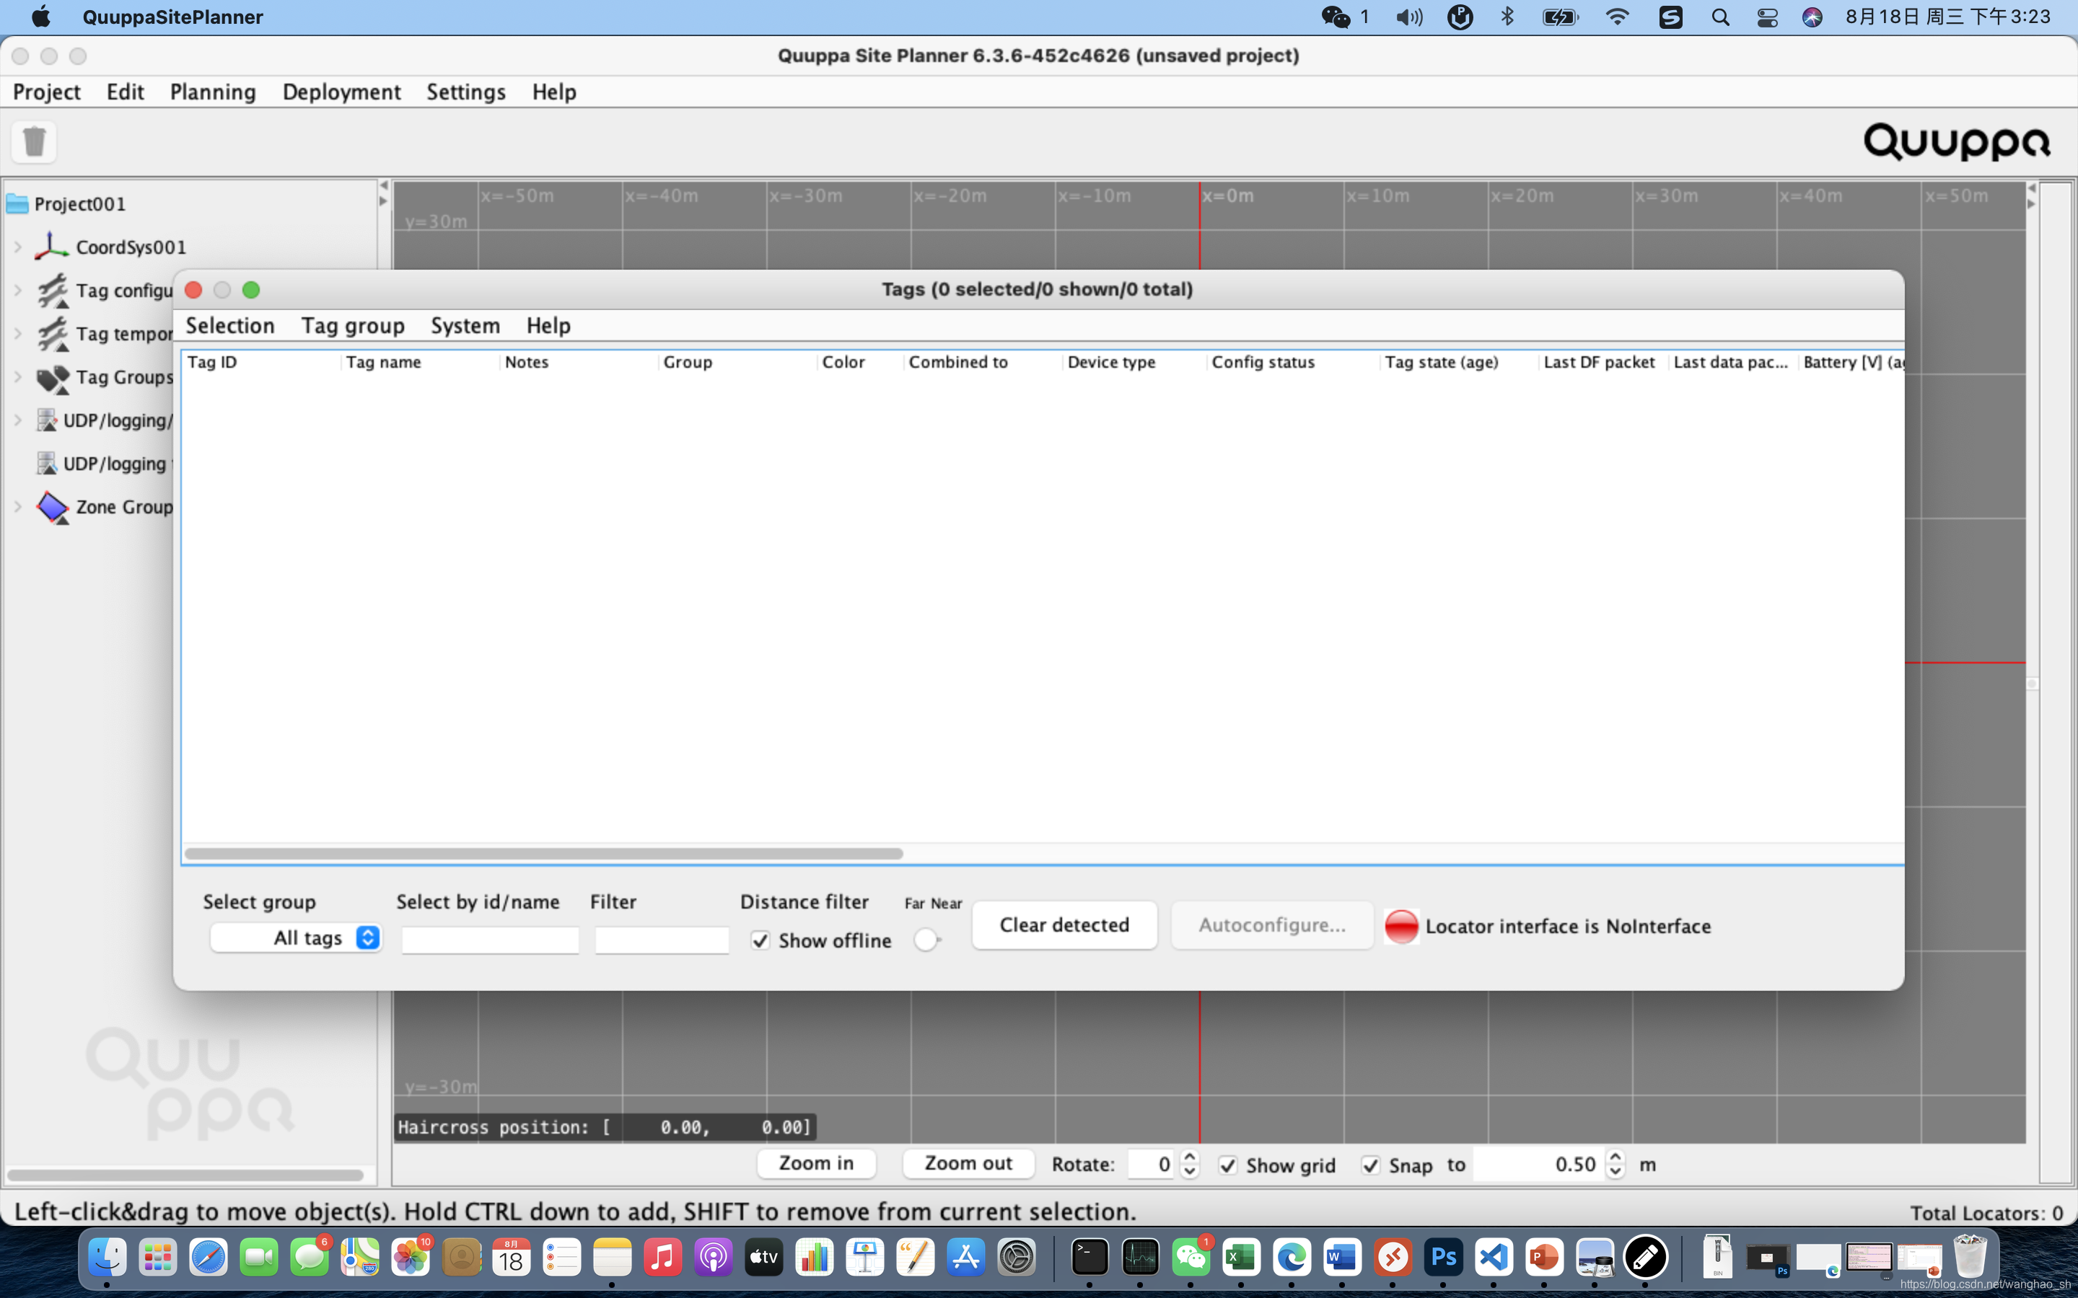Open Tag group menu in Tags window
This screenshot has height=1298, width=2078.
click(353, 326)
